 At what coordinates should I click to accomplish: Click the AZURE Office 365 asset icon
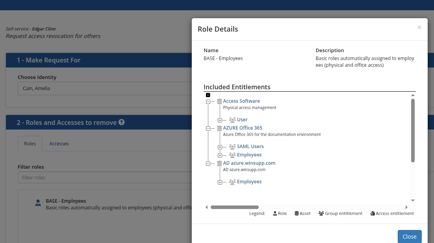coord(219,128)
